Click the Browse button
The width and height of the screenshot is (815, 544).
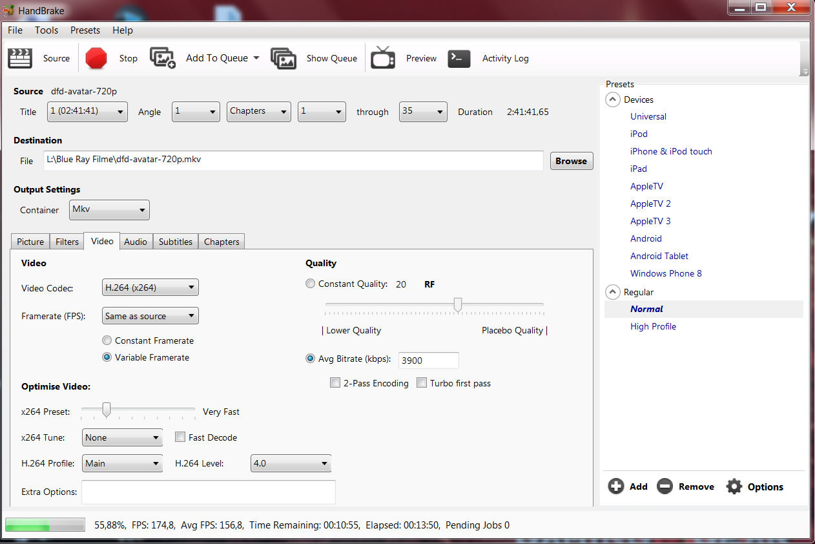571,161
